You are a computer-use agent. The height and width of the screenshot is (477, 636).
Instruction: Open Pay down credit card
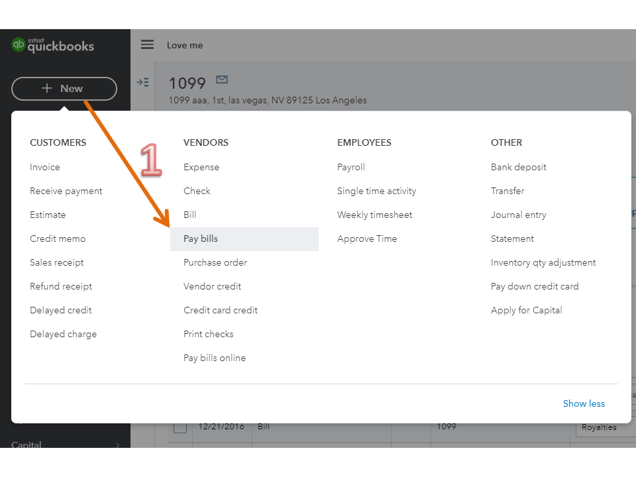[535, 286]
